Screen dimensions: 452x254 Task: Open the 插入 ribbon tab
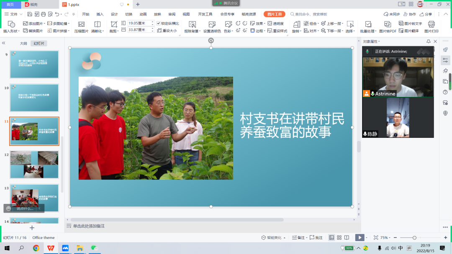pyautogui.click(x=100, y=14)
